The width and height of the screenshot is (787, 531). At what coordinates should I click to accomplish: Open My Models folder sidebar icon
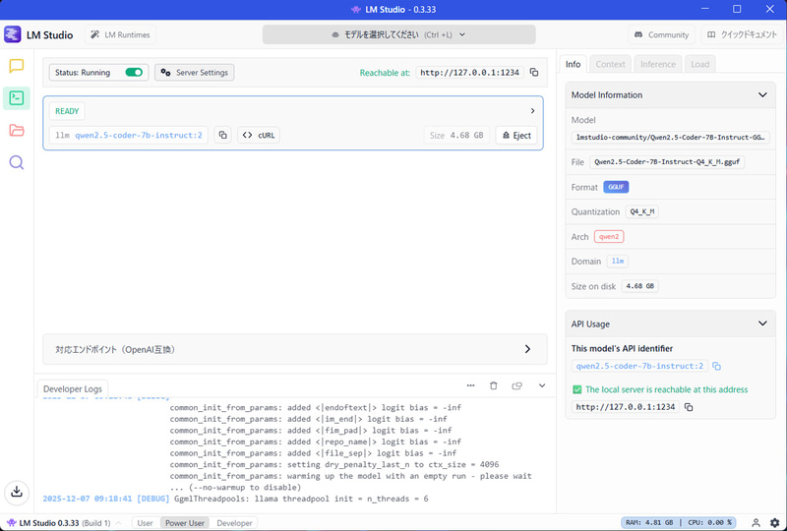pyautogui.click(x=17, y=131)
